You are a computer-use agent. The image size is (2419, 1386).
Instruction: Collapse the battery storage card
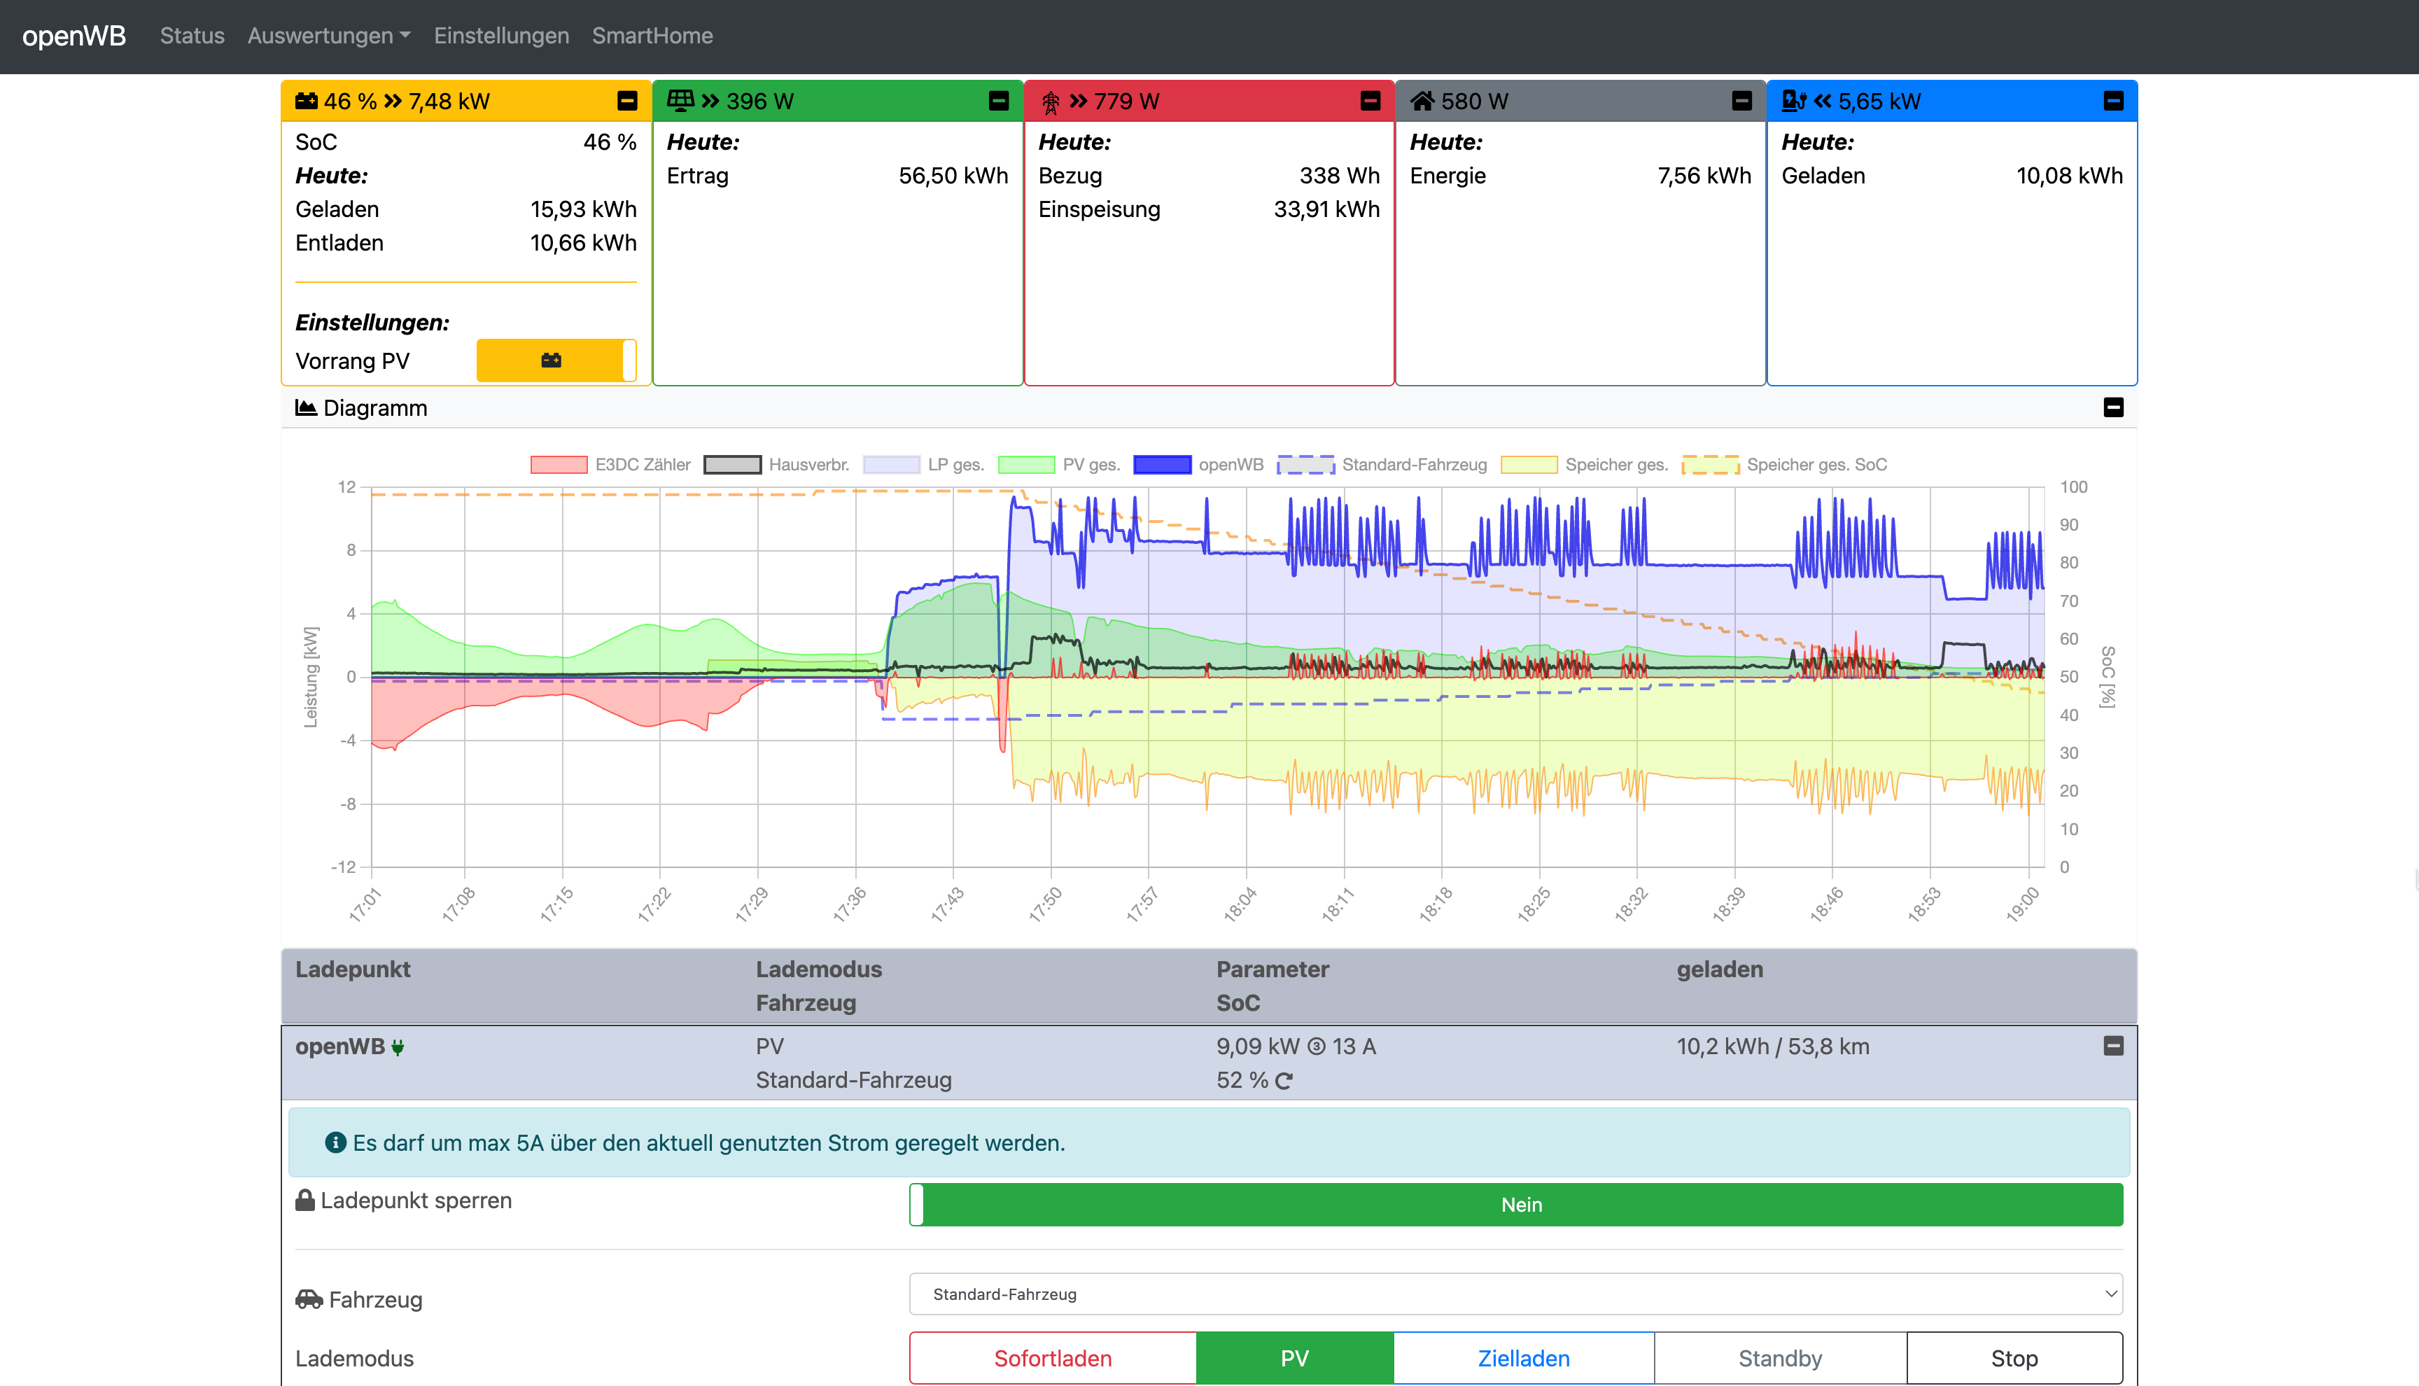[627, 101]
